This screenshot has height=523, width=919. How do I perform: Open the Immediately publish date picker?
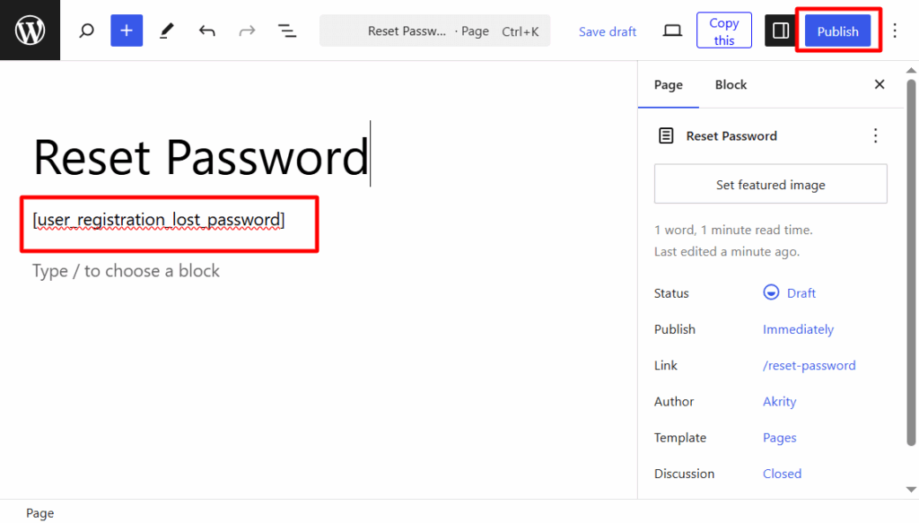[798, 329]
